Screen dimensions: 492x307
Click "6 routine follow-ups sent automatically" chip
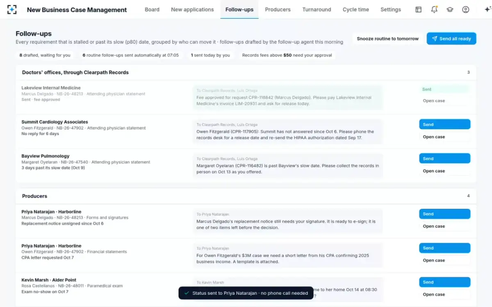(131, 55)
